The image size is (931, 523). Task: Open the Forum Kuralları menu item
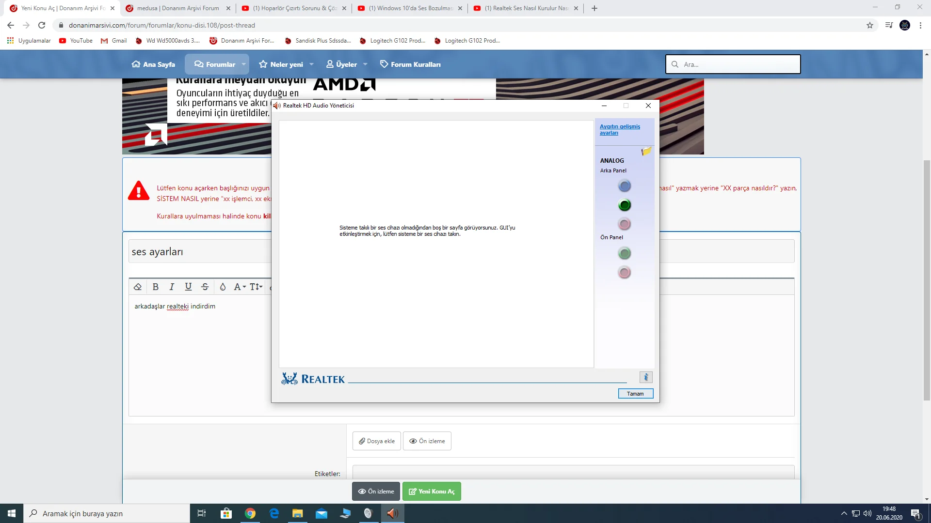tap(410, 64)
